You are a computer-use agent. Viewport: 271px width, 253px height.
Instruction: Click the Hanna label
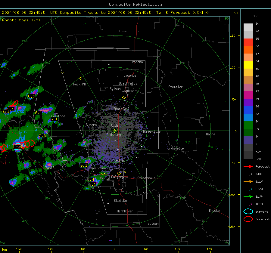210,134
